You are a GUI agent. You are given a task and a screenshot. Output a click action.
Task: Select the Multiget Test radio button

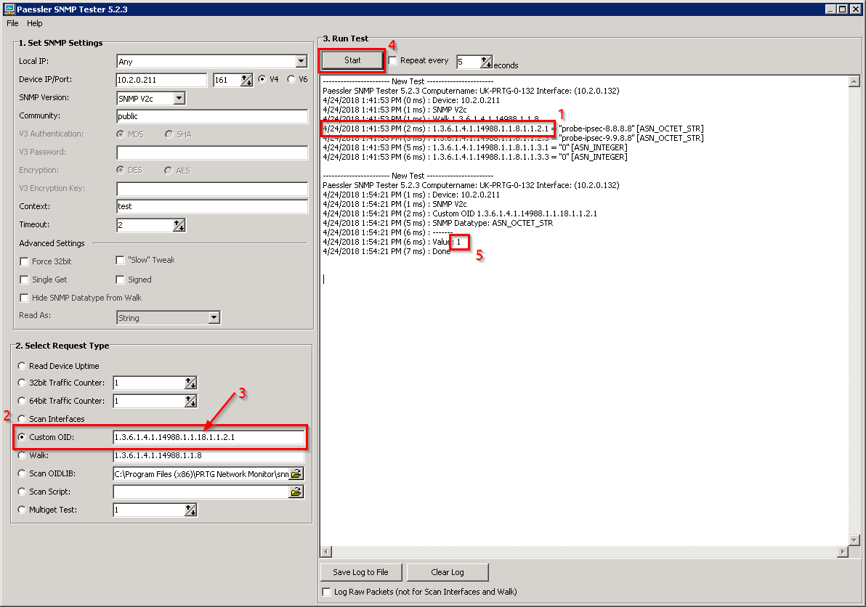tap(22, 510)
